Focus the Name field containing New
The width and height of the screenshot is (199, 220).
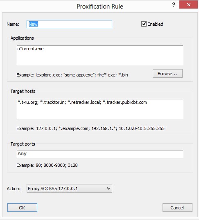click(x=69, y=24)
